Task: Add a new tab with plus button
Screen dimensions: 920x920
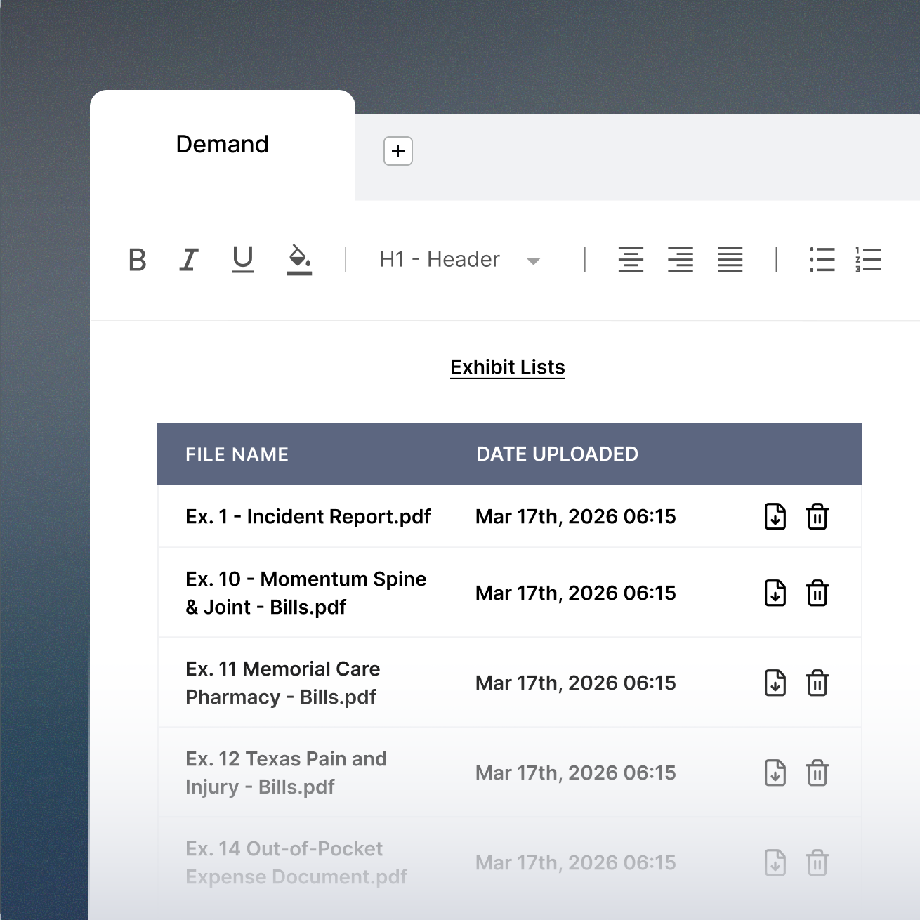Action: click(398, 151)
